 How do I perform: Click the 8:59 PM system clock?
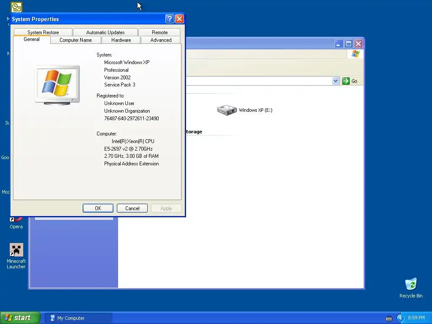click(416, 318)
